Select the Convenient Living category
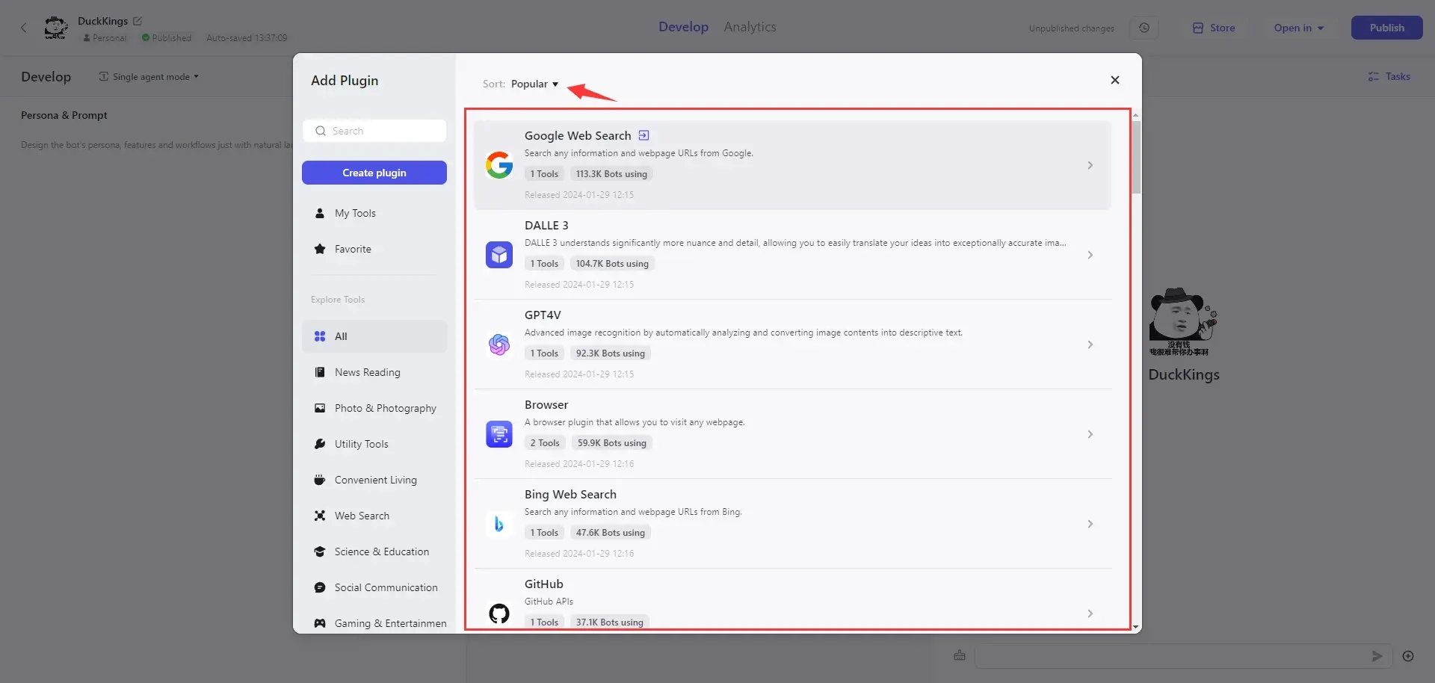 pyautogui.click(x=374, y=480)
